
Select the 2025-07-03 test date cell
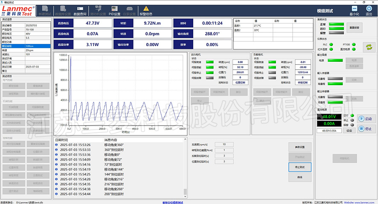pyautogui.click(x=38, y=66)
